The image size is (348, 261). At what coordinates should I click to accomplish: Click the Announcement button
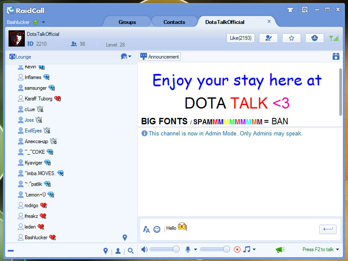pos(159,56)
